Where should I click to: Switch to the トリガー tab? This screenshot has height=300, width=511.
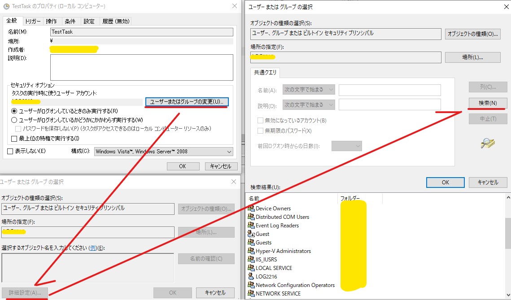[33, 21]
